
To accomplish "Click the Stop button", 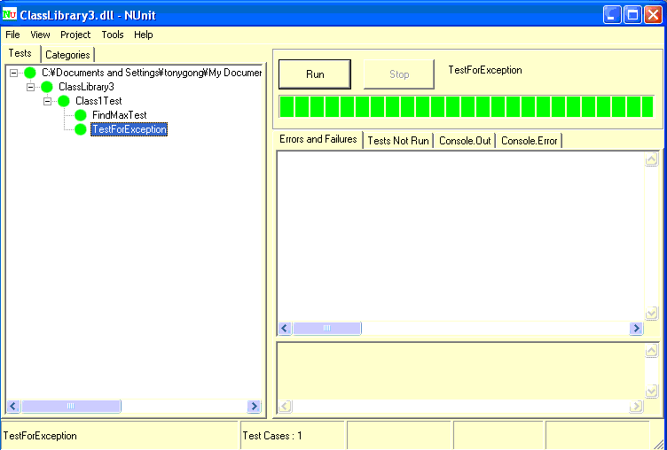I will tap(398, 74).
